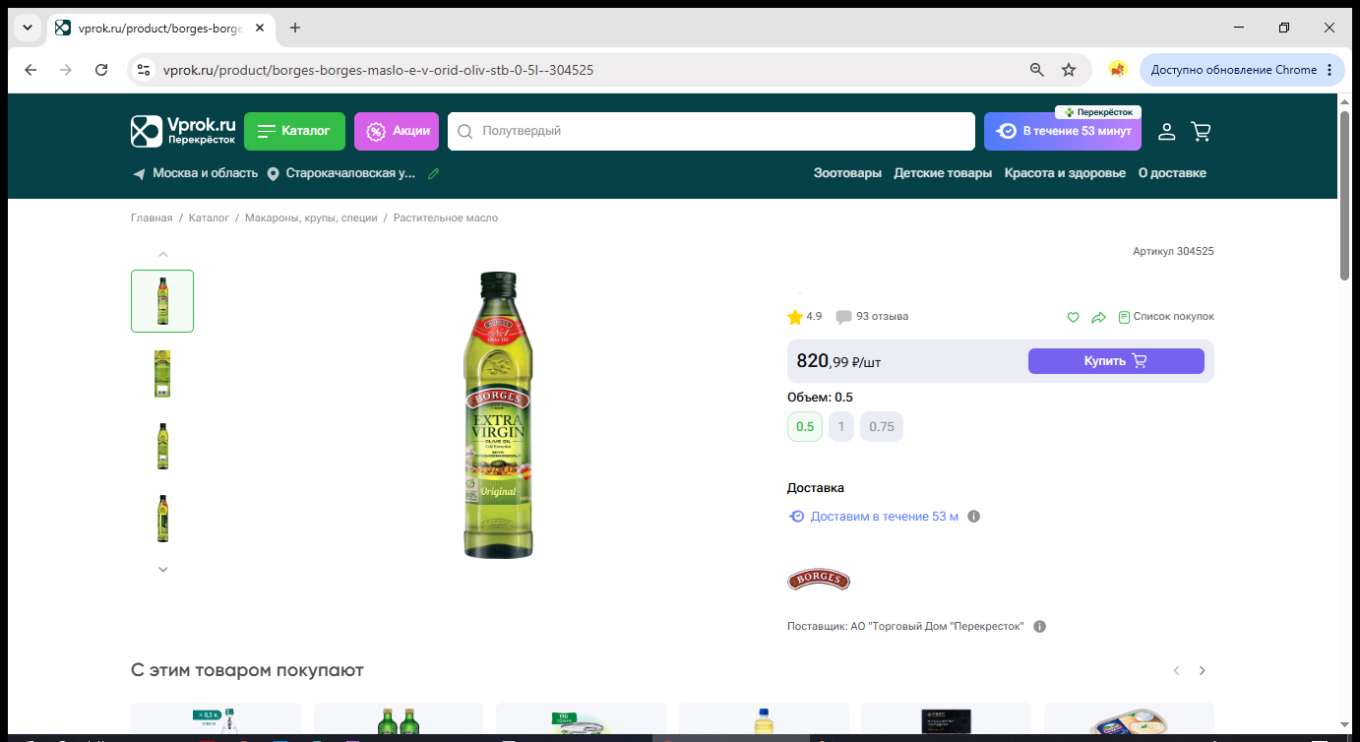Select fourth product bottle thumbnail
The width and height of the screenshot is (1360, 742).
(x=162, y=519)
